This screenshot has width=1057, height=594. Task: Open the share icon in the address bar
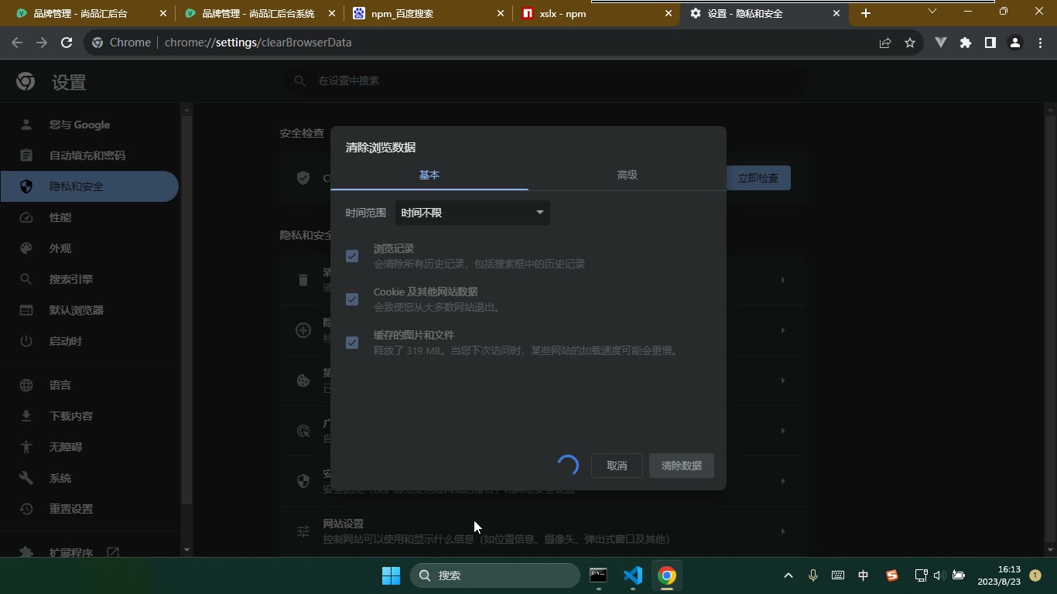885,43
